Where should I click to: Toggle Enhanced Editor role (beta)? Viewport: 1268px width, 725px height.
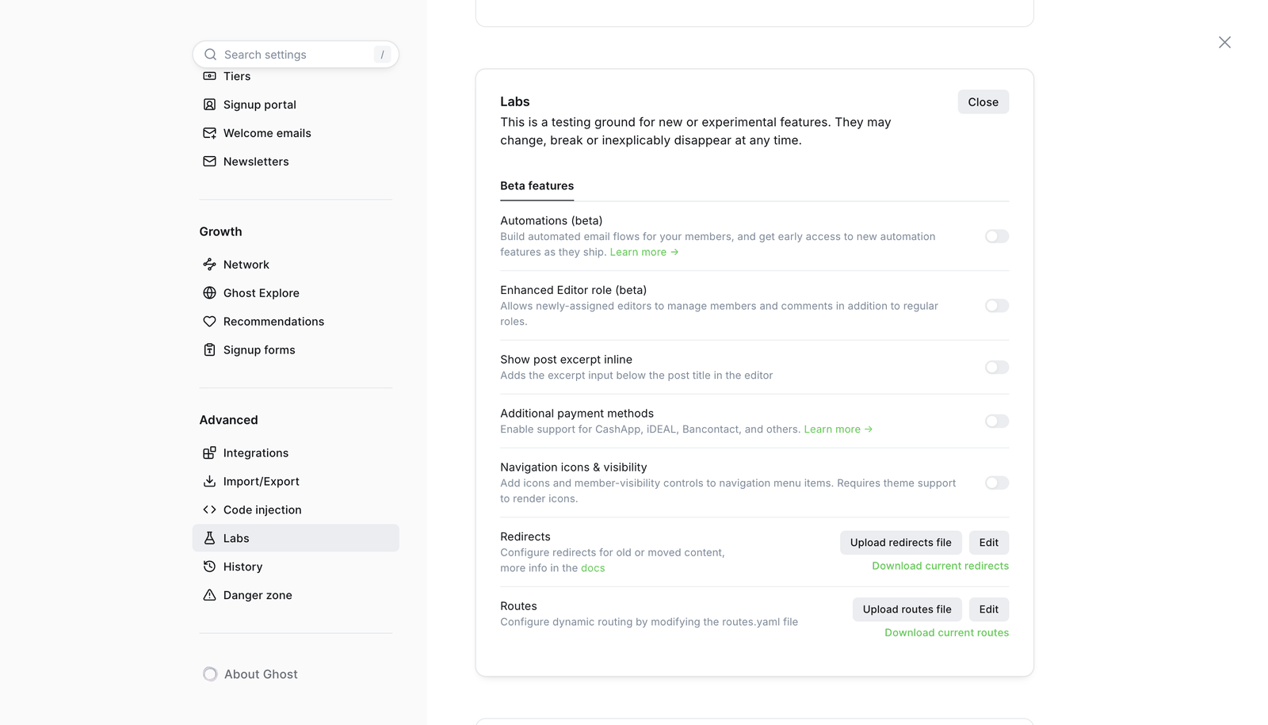coord(997,306)
